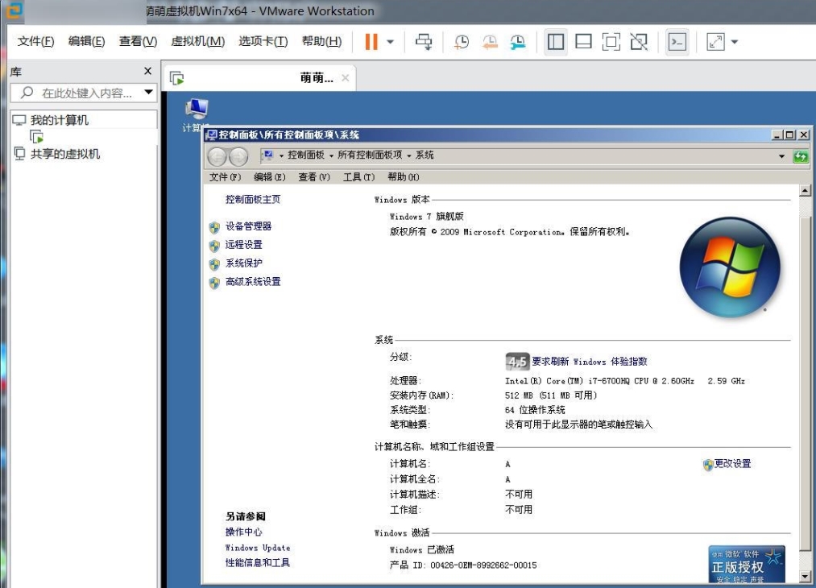The image size is (816, 588).
Task: Open the control panel 编辑(E) menu
Action: click(270, 177)
